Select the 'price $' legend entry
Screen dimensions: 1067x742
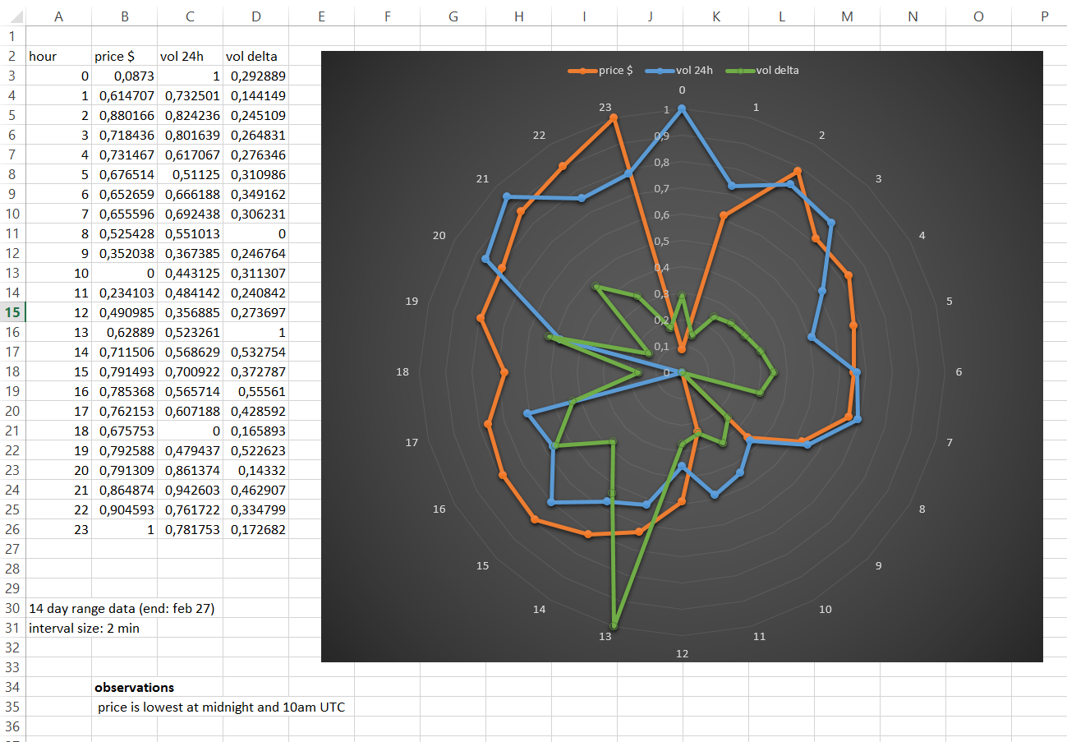600,71
